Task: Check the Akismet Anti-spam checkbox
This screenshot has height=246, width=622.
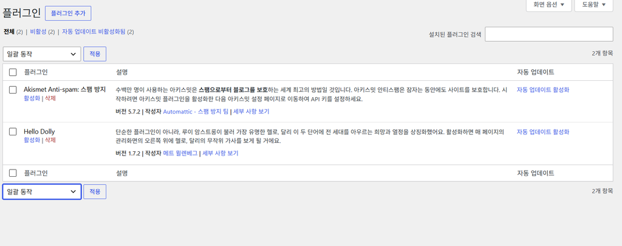Action: click(13, 90)
